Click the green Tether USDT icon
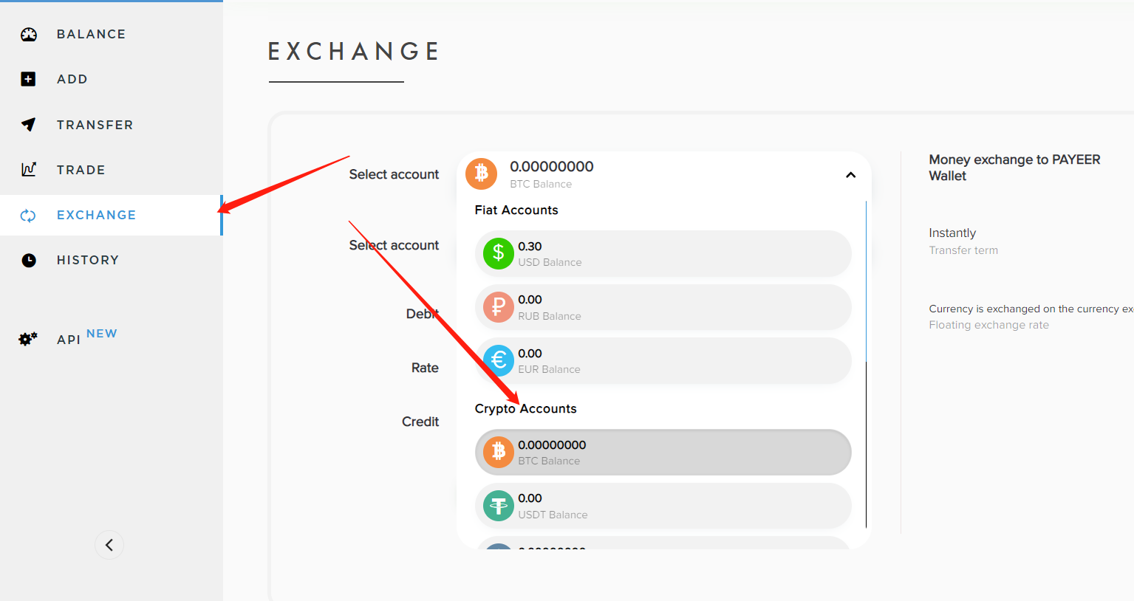 pos(499,506)
